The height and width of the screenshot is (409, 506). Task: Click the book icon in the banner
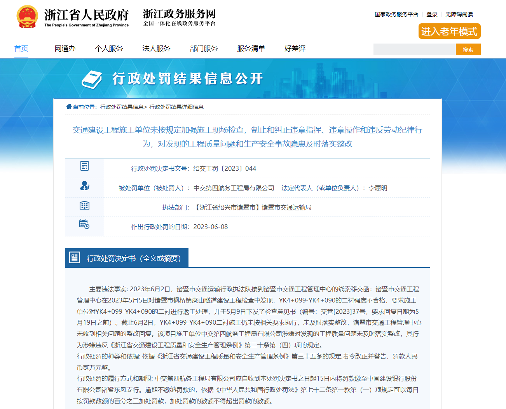click(92, 80)
